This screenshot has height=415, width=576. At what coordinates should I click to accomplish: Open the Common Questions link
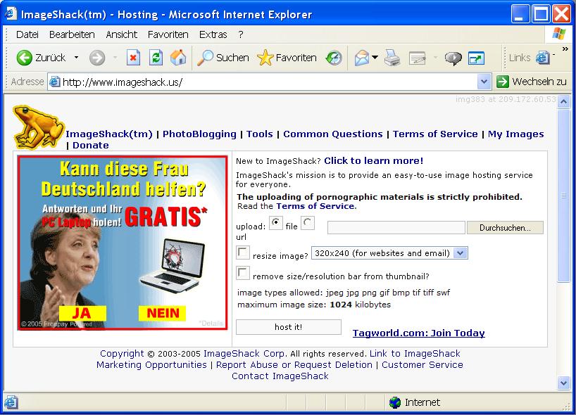(x=333, y=134)
